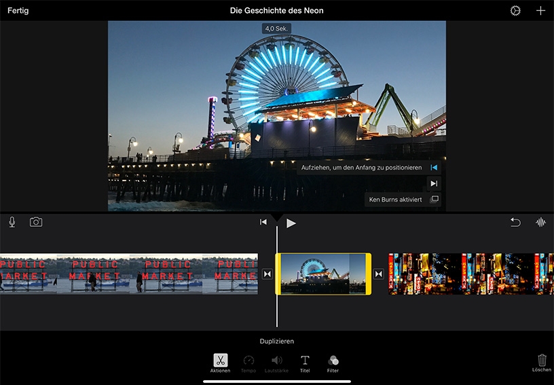Play the movie preview

click(x=291, y=223)
